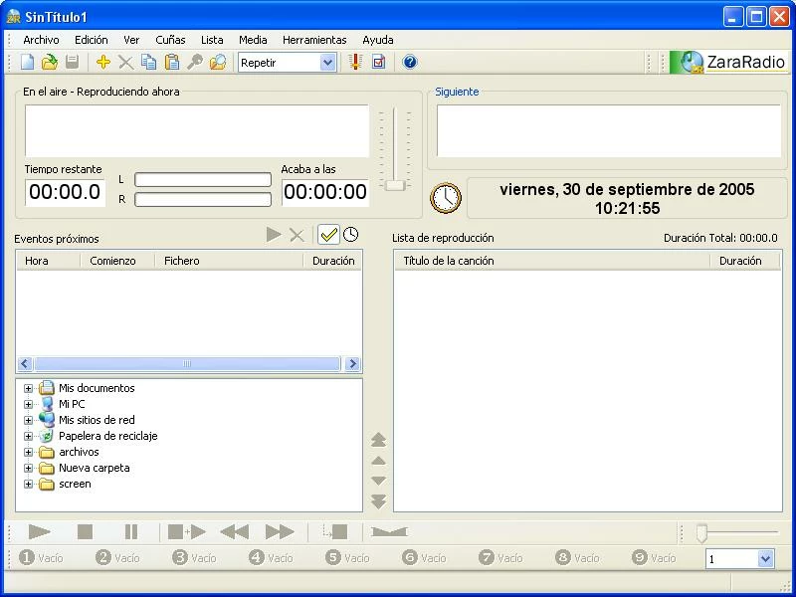This screenshot has height=597, width=796.
Task: Click the paste clipboard icon in toolbar
Action: (x=171, y=63)
